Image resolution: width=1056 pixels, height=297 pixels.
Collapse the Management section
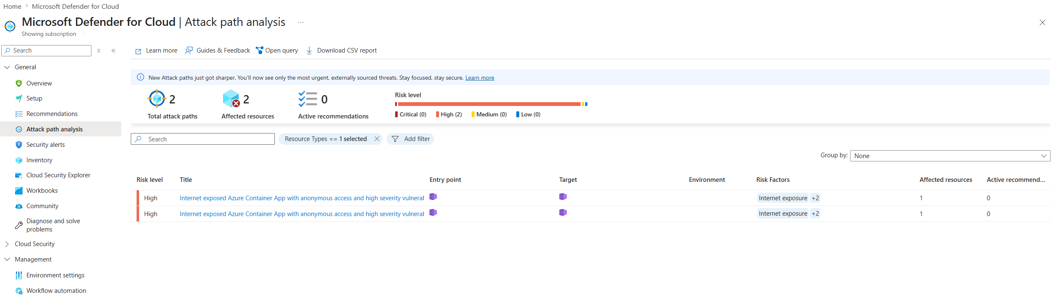(7, 259)
